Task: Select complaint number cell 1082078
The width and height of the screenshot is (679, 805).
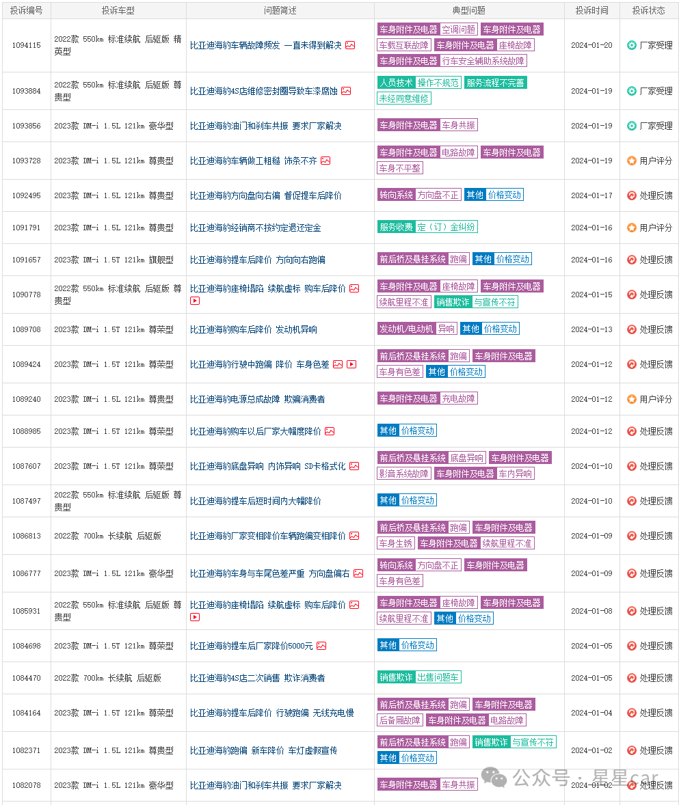Action: pos(27,785)
